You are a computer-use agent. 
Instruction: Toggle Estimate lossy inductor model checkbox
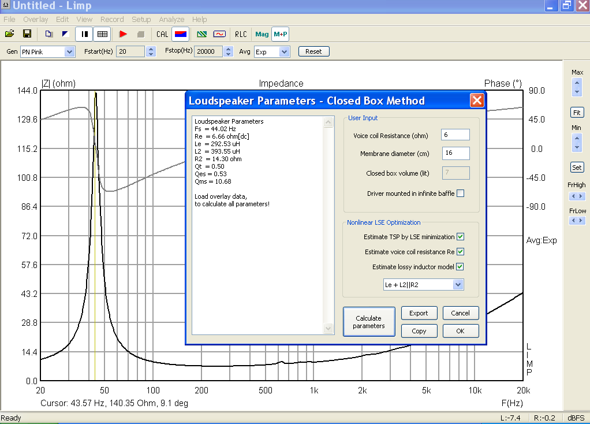coord(460,267)
